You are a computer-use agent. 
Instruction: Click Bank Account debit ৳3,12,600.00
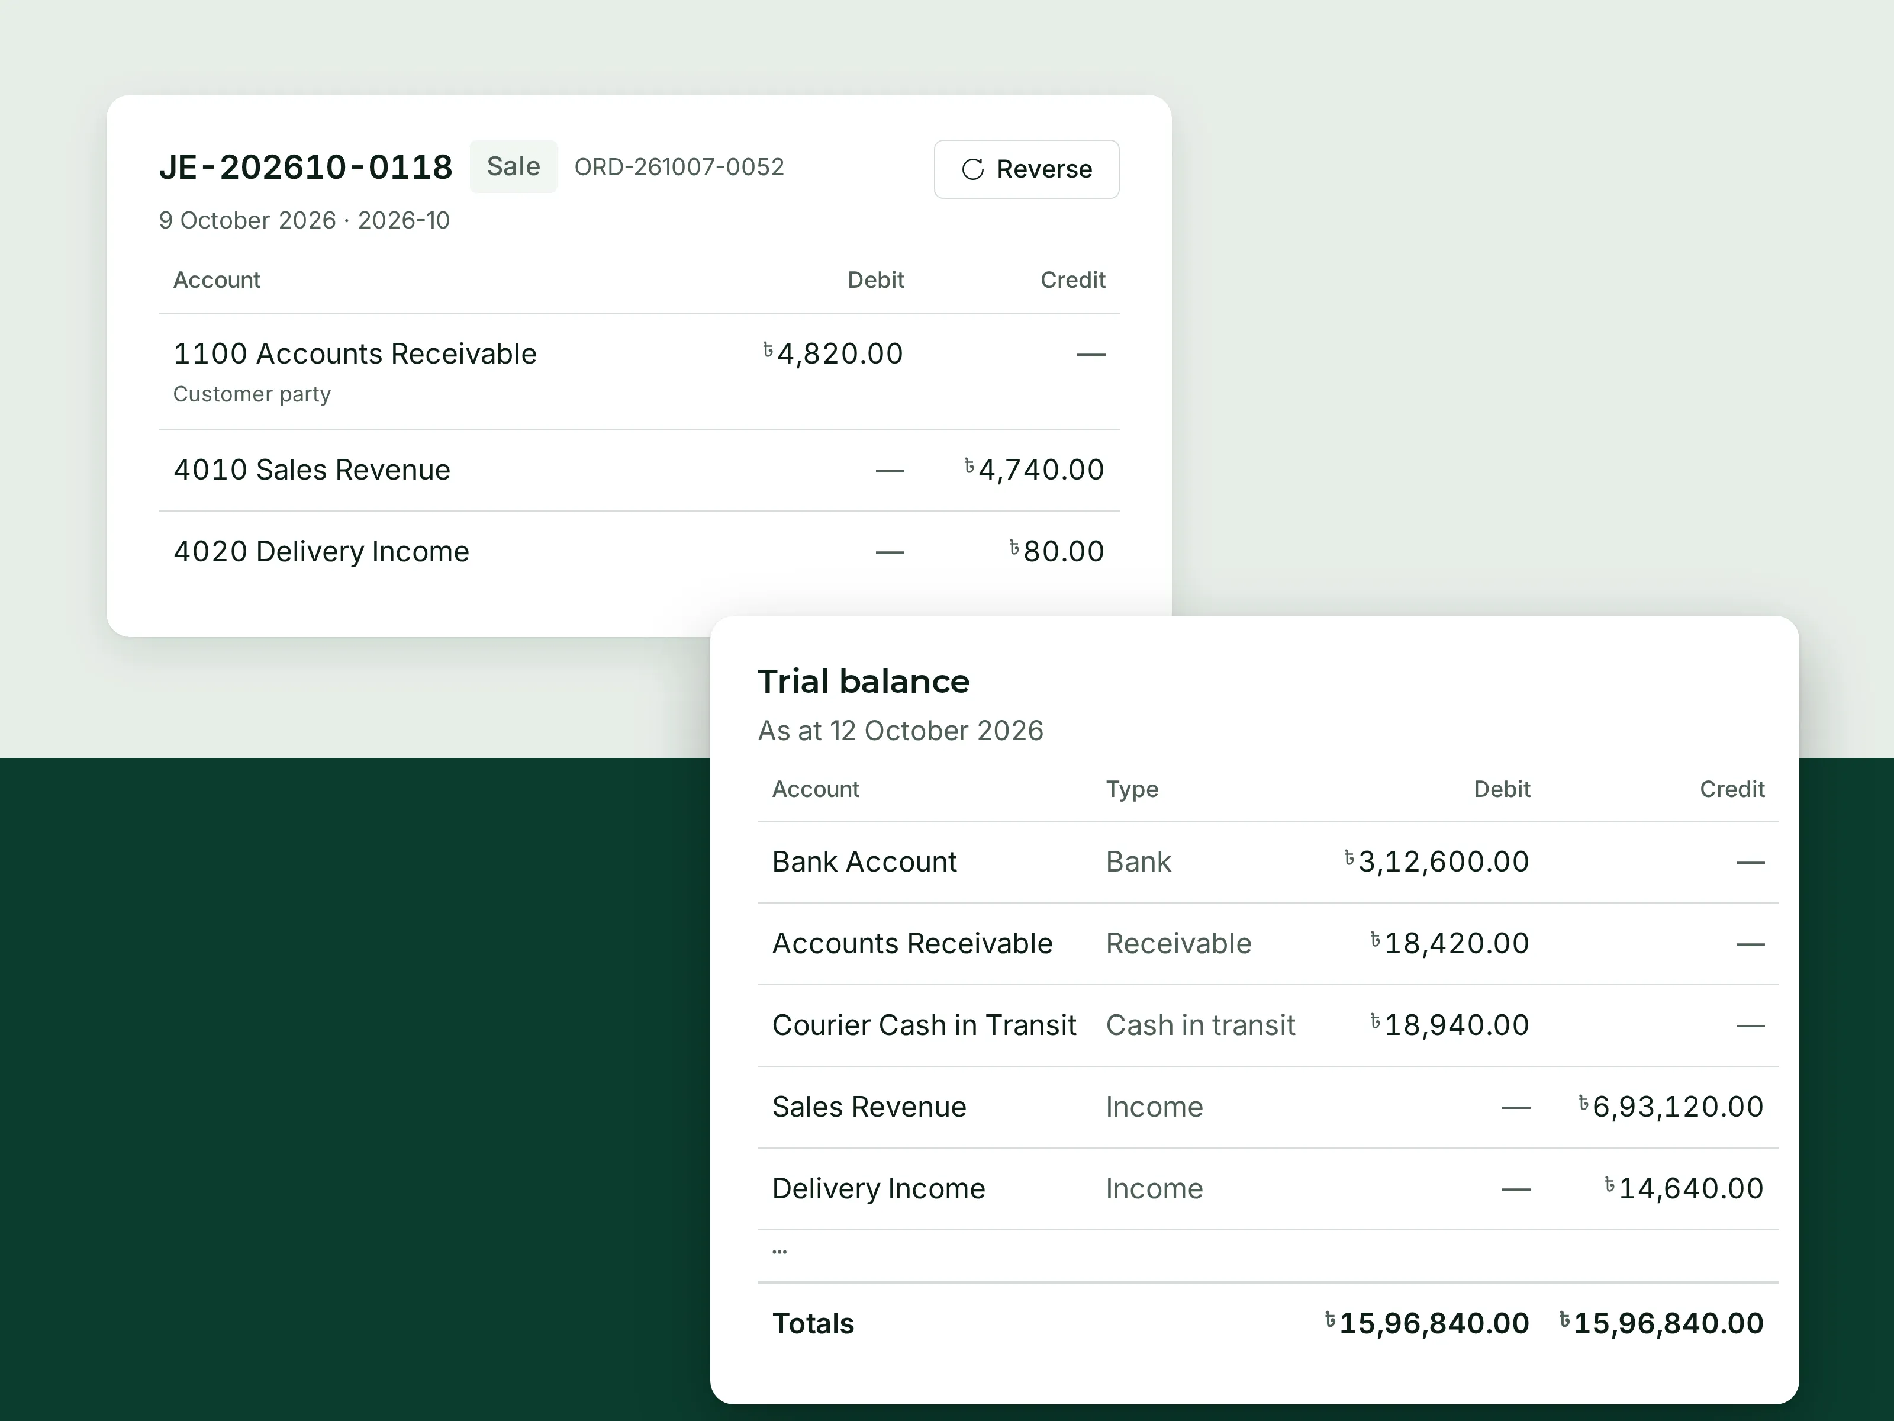(x=1436, y=861)
